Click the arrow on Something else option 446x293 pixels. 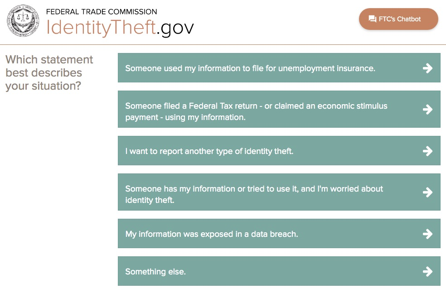pos(427,271)
